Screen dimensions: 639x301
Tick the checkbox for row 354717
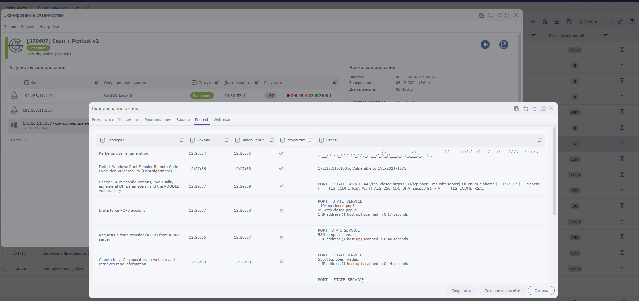5,253
